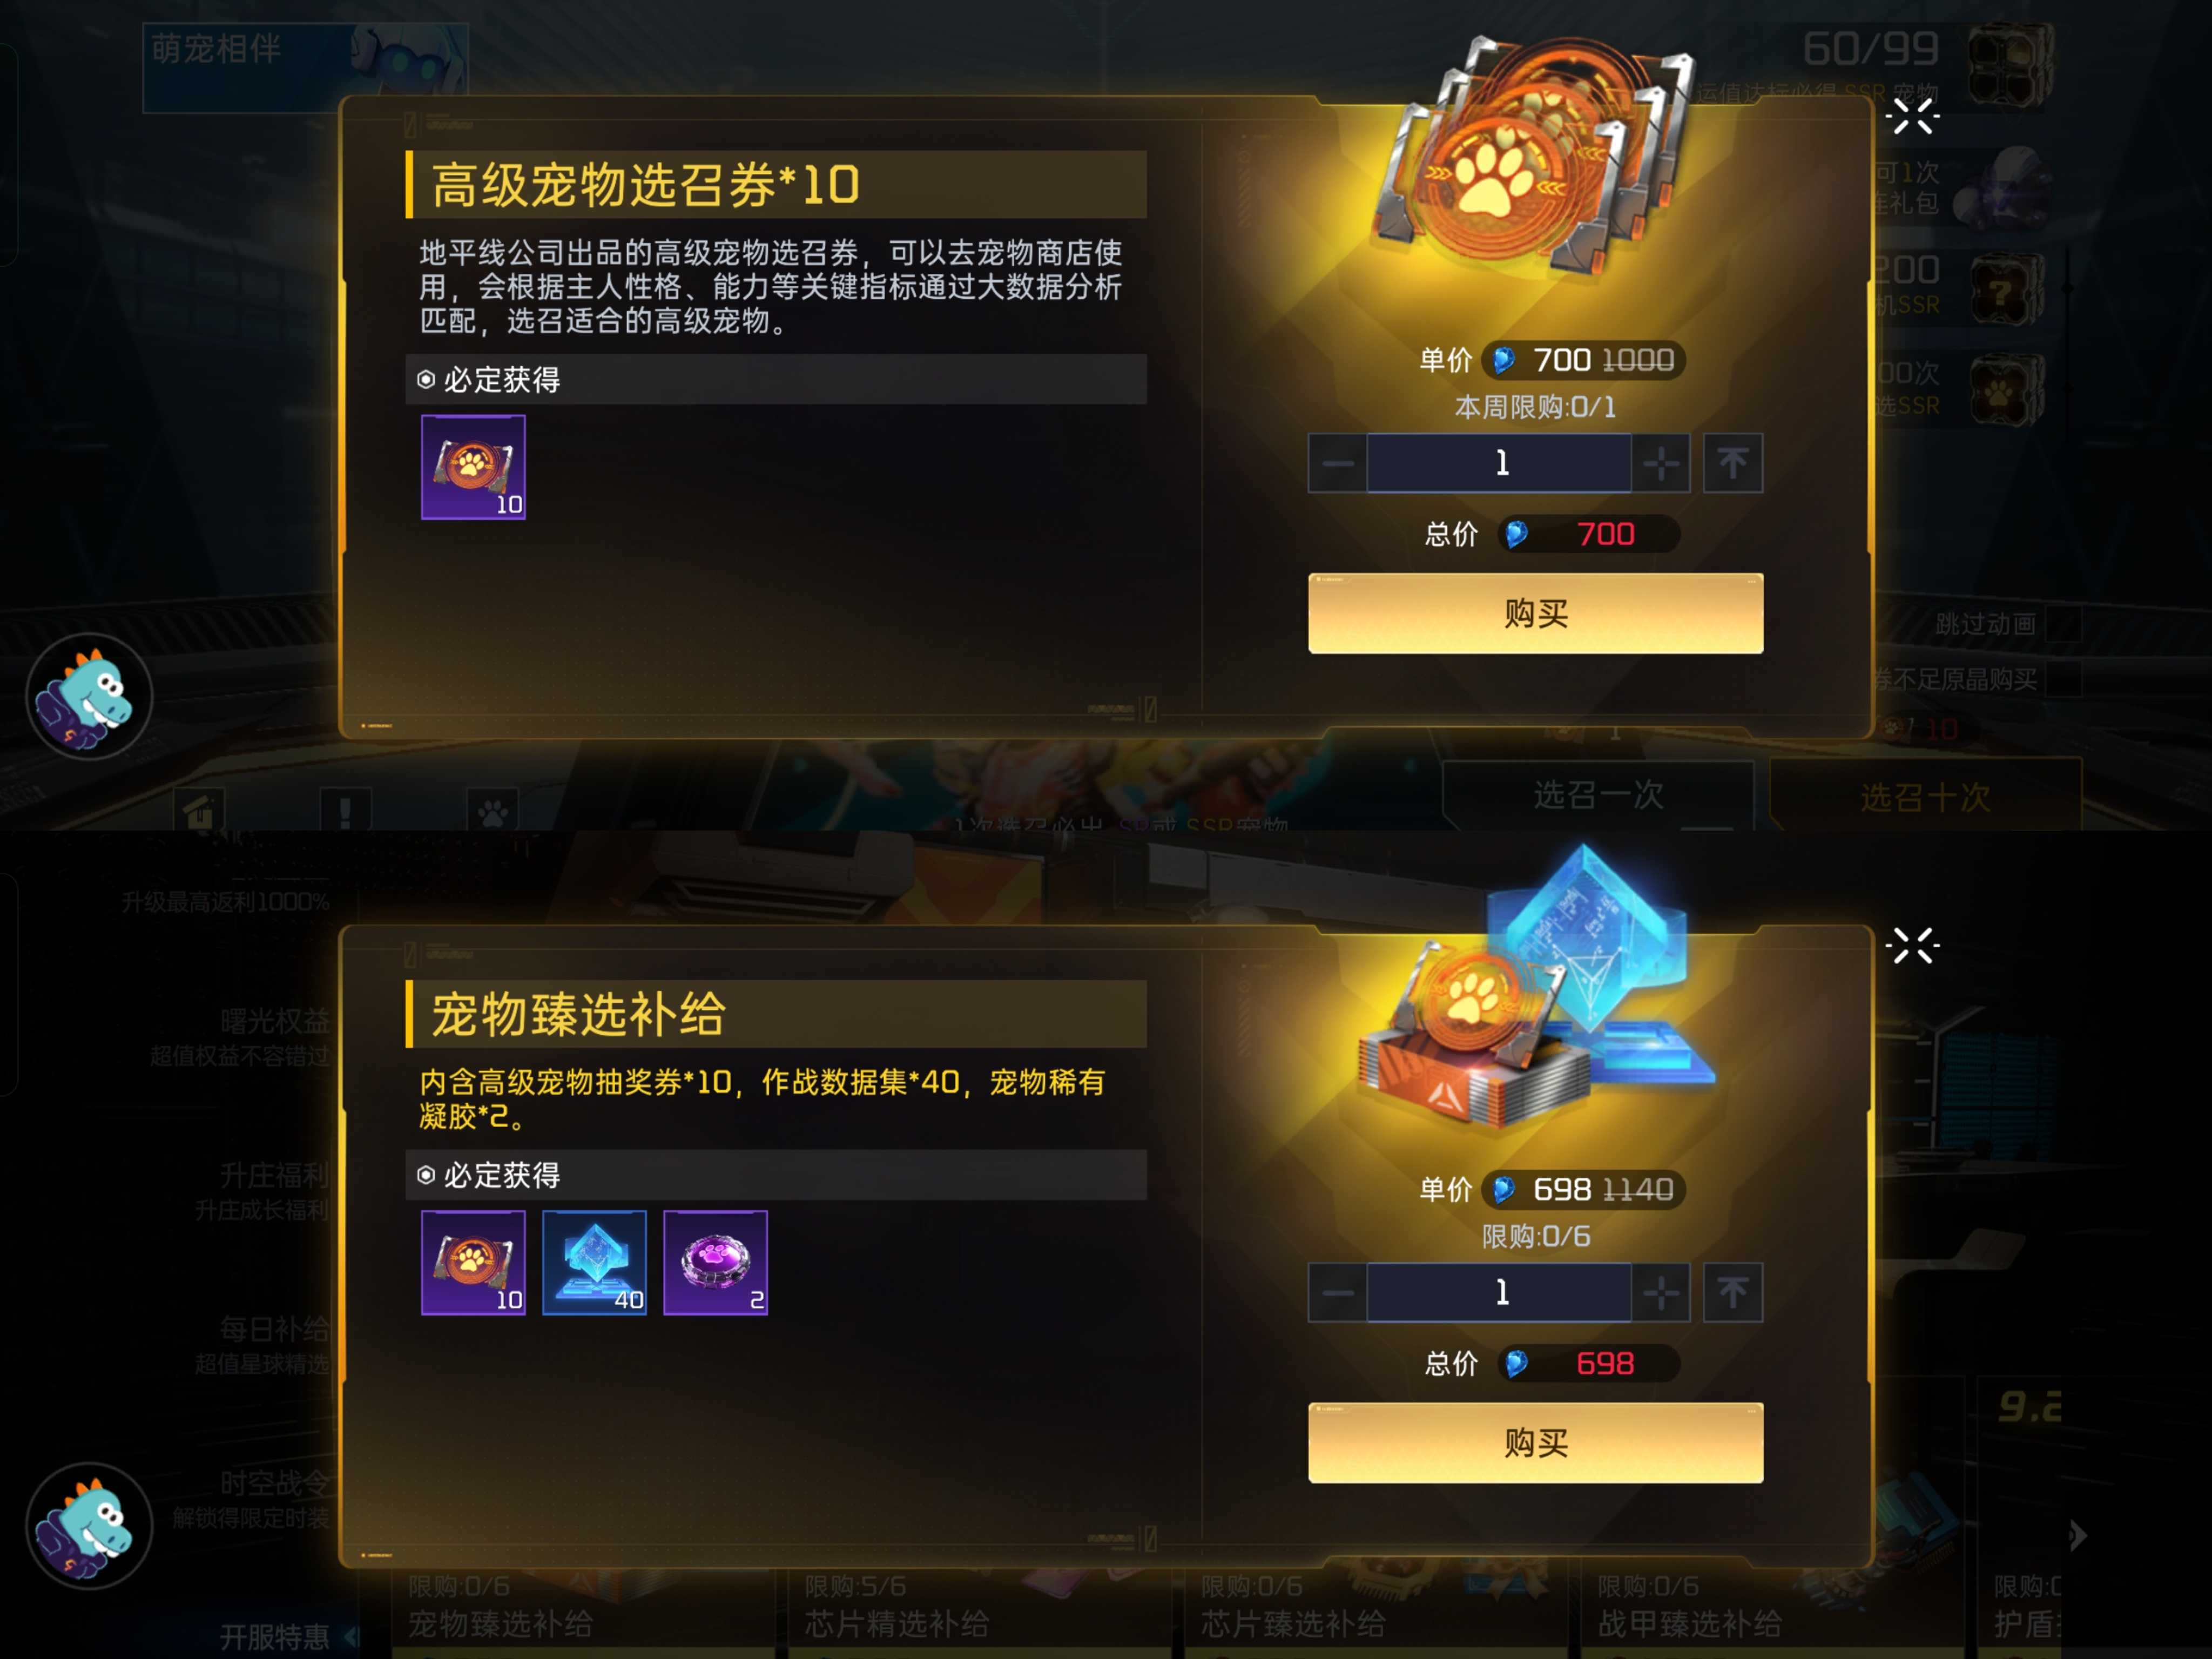Increase quantity in the 选召券 dialog
This screenshot has width=2212, height=1659.
pyautogui.click(x=1660, y=463)
